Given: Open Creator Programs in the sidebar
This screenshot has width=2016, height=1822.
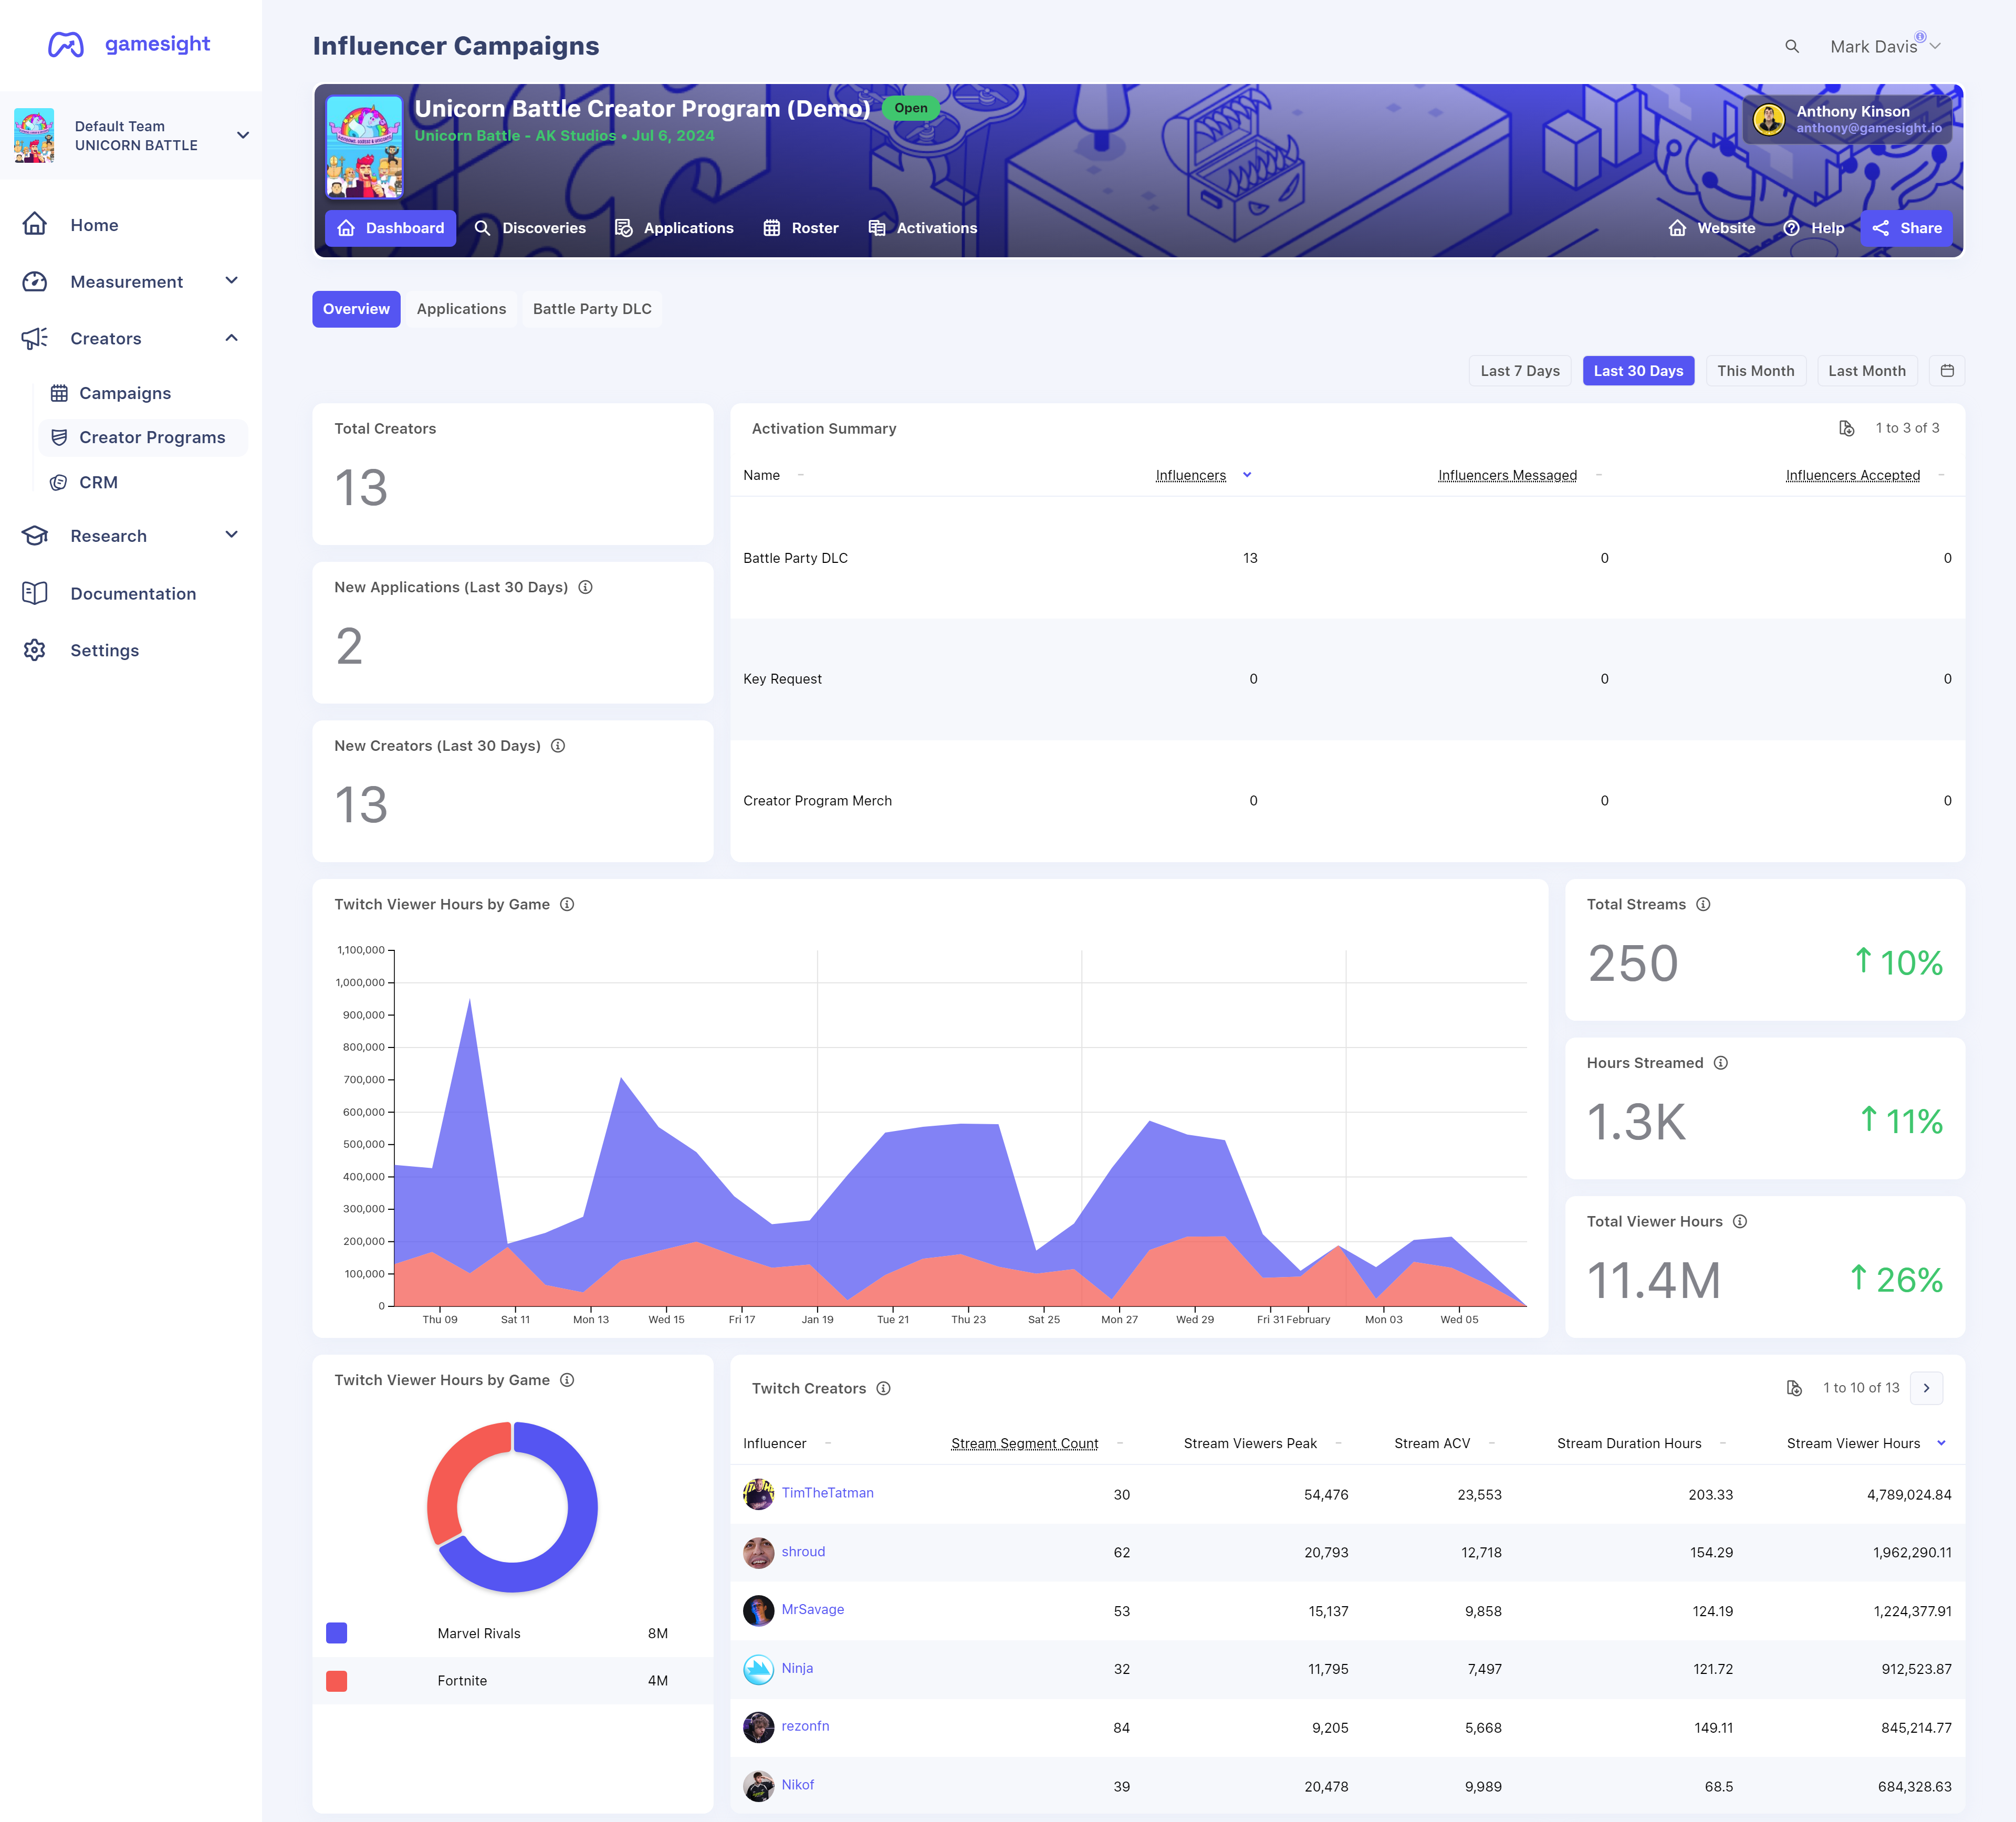Looking at the screenshot, I should 143,438.
